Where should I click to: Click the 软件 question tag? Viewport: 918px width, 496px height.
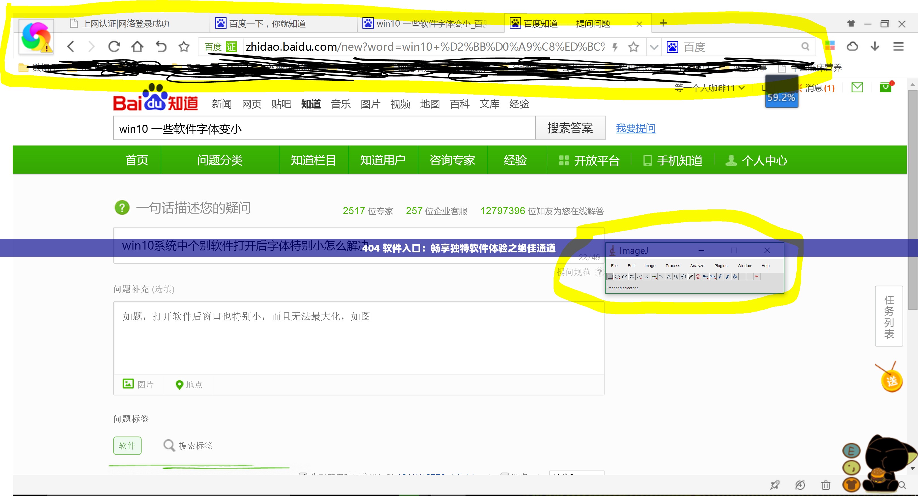[x=127, y=445]
